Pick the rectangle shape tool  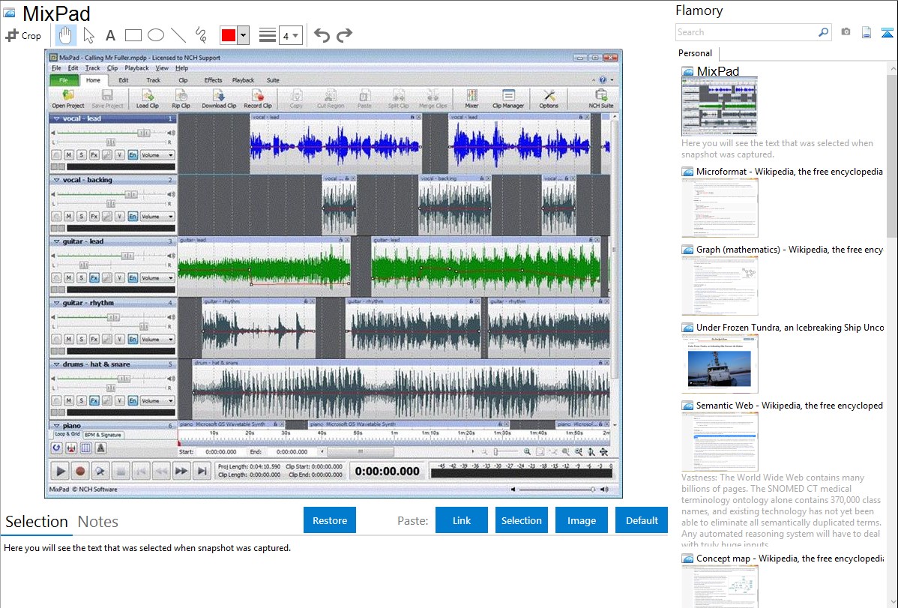coord(133,35)
